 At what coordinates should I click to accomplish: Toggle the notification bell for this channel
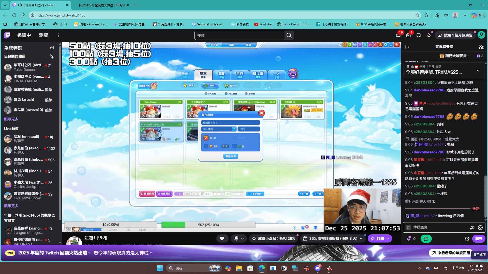236,238
